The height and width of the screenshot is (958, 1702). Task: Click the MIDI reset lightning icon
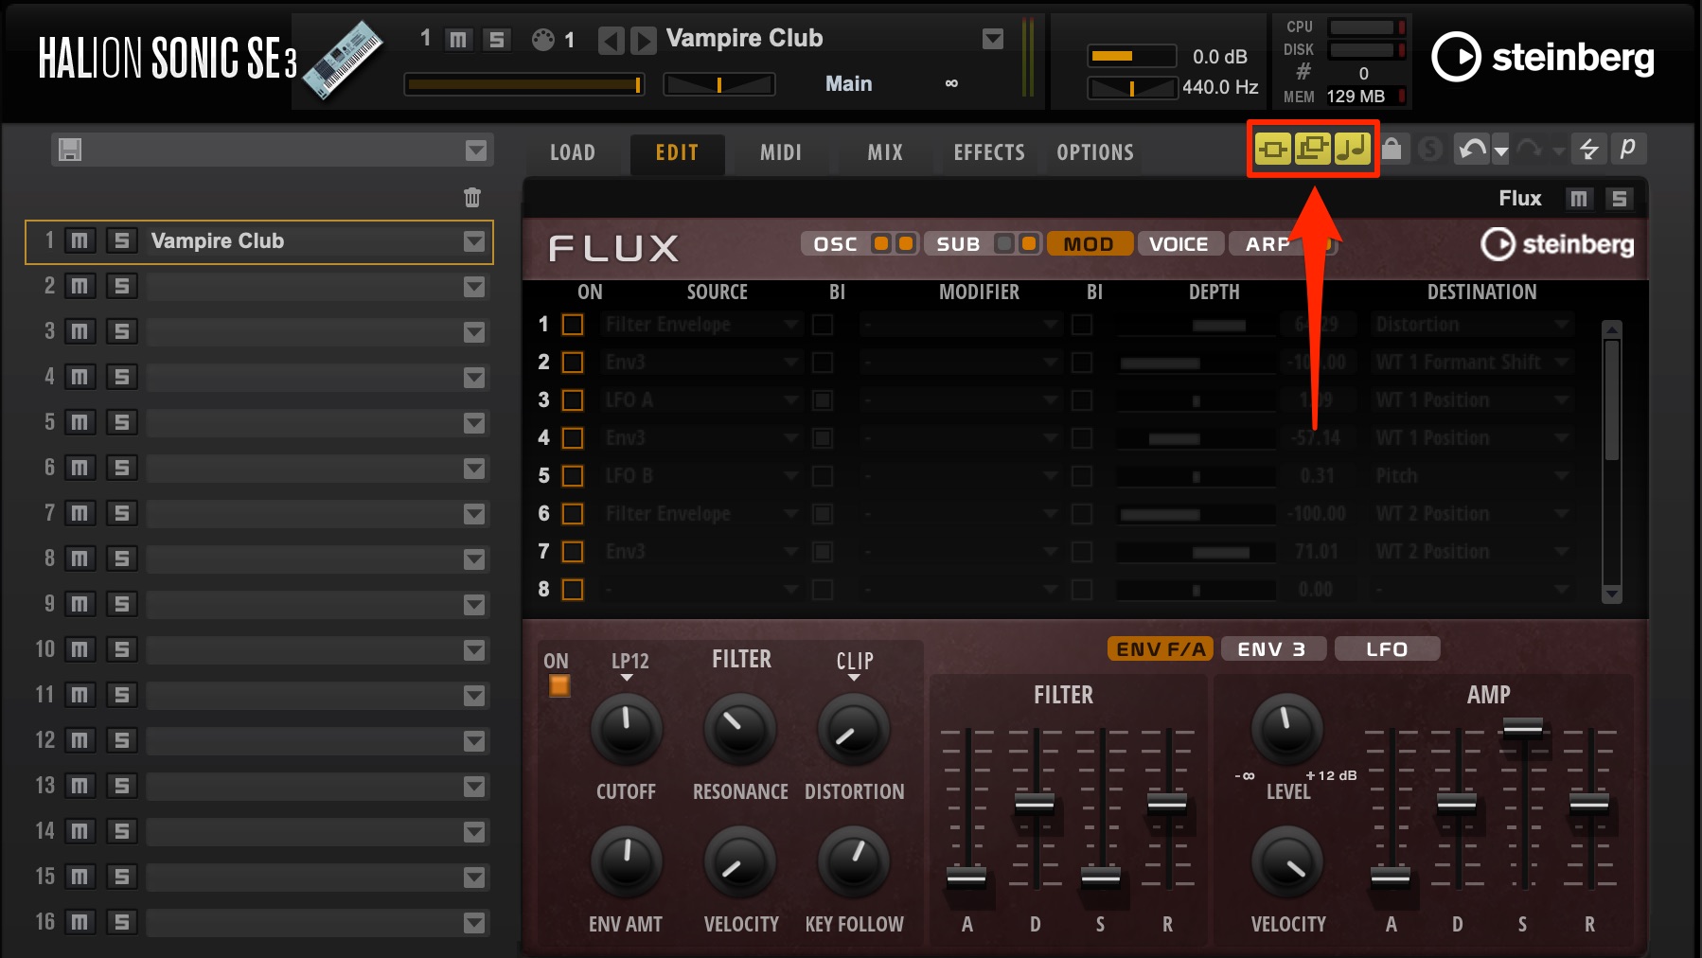[1588, 150]
